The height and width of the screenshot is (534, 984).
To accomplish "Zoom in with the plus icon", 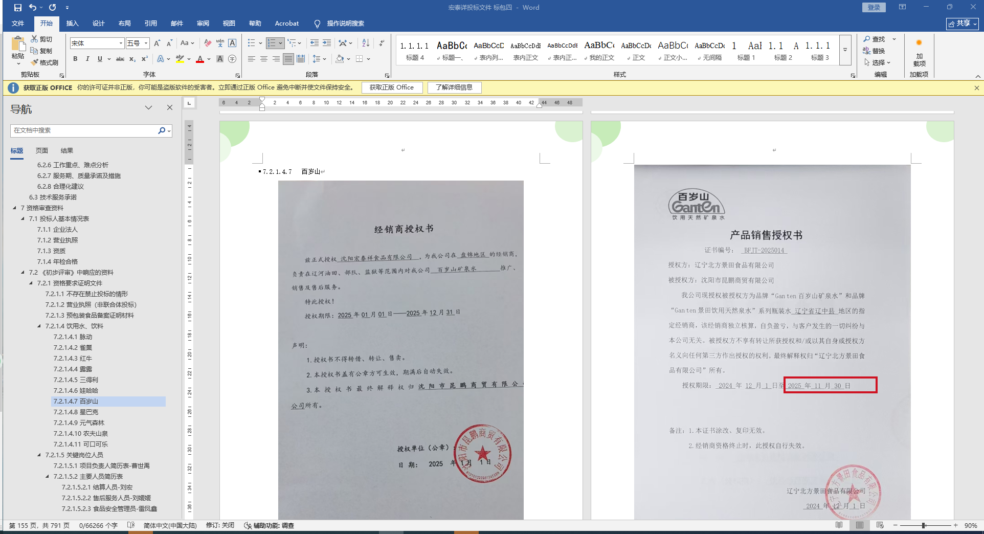I will 955,525.
